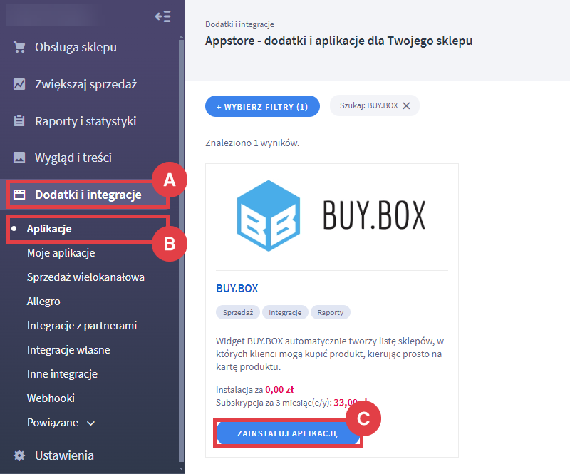
Task: Click the shopping cart icon for Obsługa sklepu
Action: click(19, 47)
